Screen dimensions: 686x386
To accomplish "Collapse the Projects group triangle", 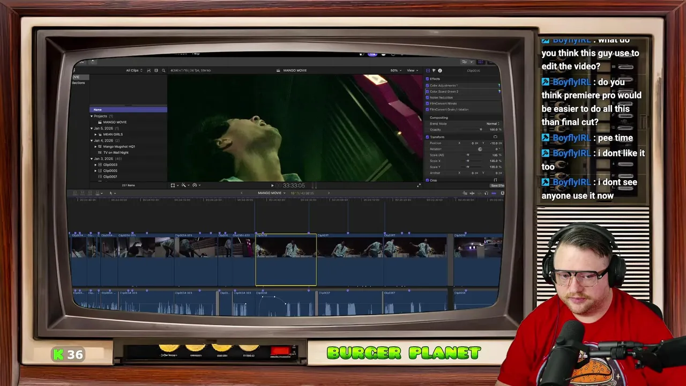I will pos(92,116).
